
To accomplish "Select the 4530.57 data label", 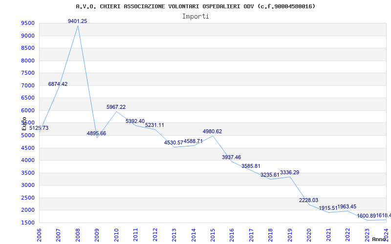I will [174, 143].
